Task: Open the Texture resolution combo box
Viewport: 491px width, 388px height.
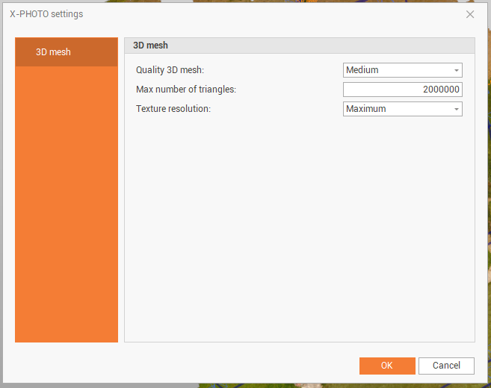Action: click(402, 109)
